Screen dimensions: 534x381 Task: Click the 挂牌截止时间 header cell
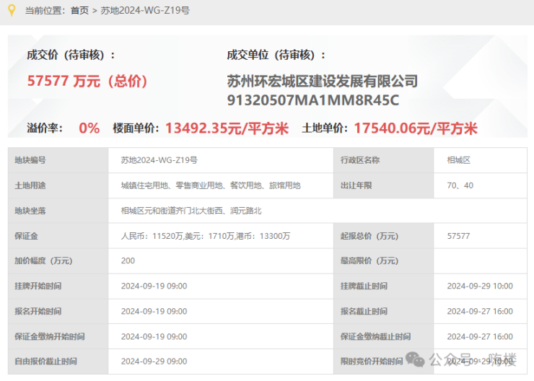(383, 286)
